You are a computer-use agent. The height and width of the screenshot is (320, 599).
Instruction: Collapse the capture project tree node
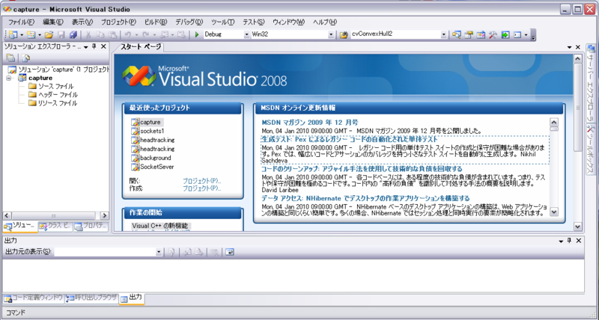point(9,78)
